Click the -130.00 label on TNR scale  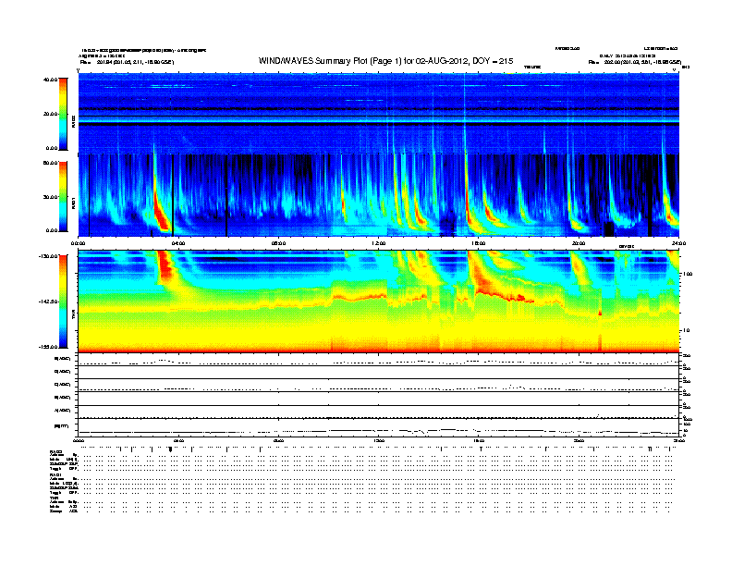click(x=48, y=256)
